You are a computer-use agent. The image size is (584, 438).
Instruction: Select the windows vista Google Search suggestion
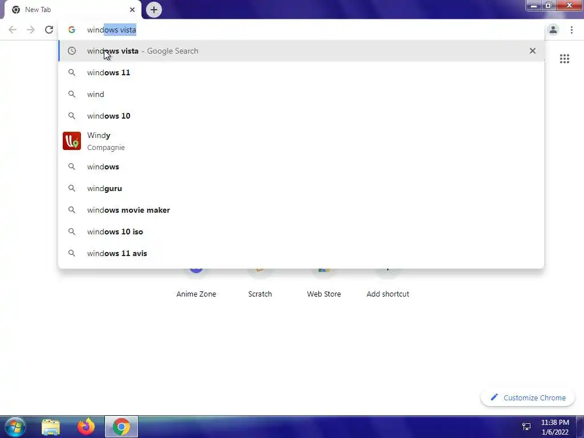pos(301,51)
